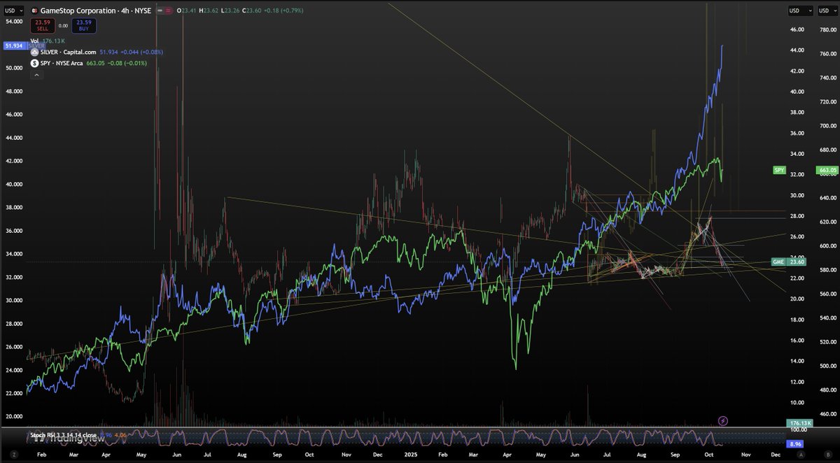Select the Stoch RSI 3 3 14 14 close legend
Viewport: 840px width, 463px height.
point(62,434)
